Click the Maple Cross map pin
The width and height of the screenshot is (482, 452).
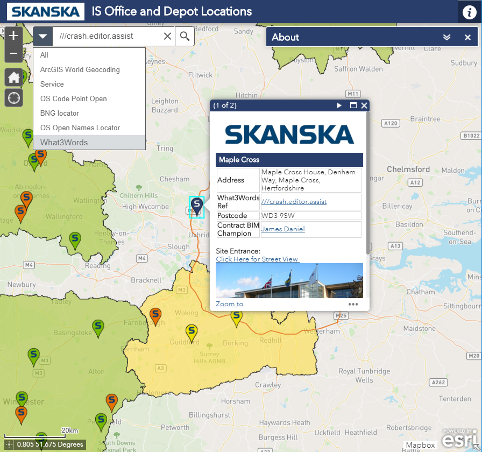197,206
